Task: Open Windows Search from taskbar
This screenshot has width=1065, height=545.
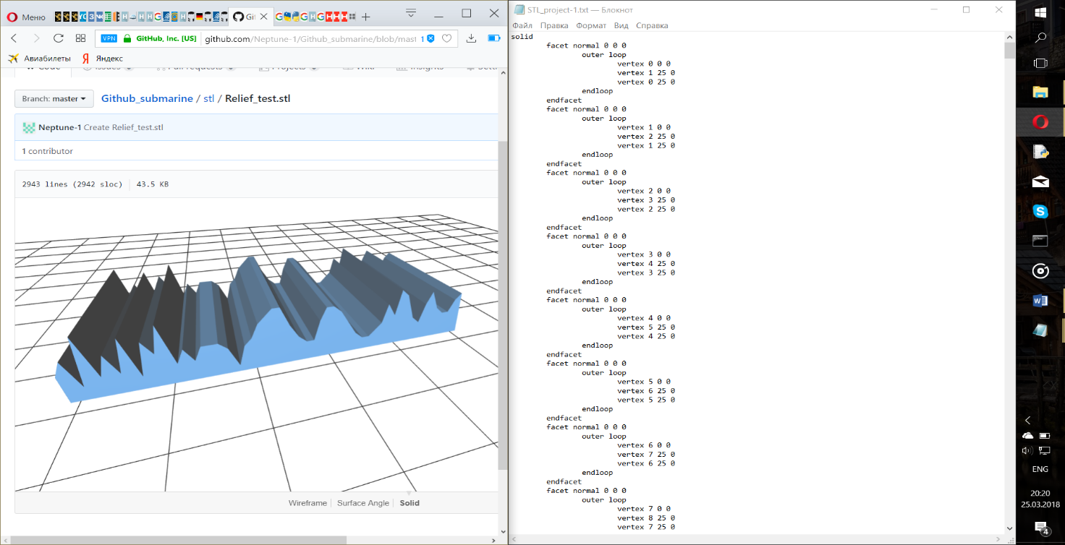Action: pos(1040,38)
